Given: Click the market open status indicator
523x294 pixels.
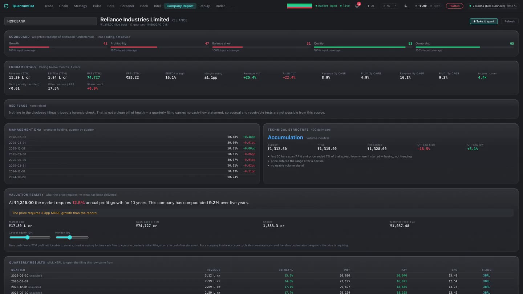Looking at the screenshot, I should click(326, 6).
